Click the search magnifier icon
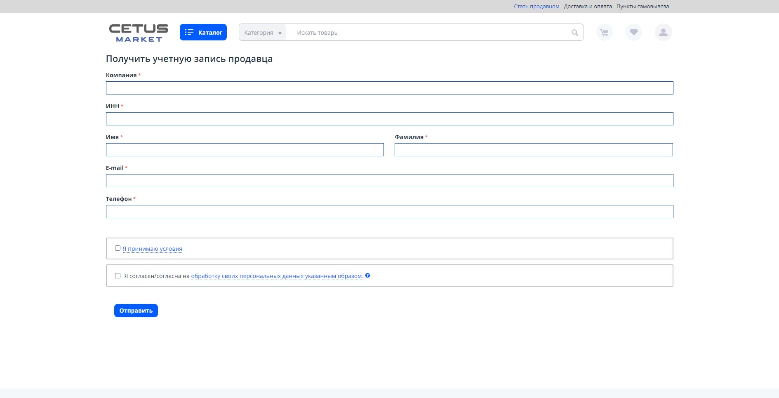 [574, 33]
